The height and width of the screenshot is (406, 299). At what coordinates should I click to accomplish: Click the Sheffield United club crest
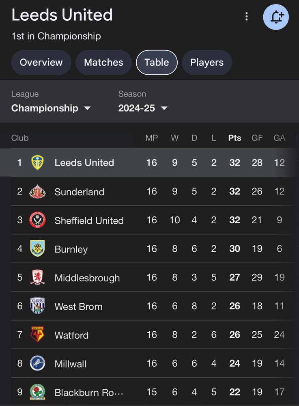coord(37,220)
